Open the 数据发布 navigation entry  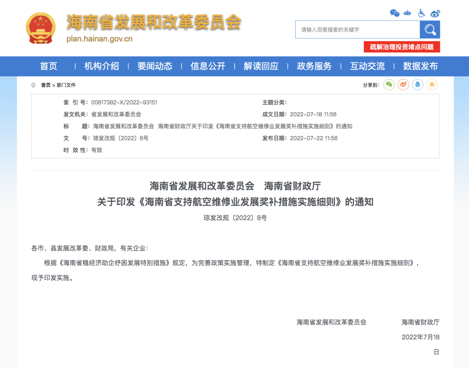pyautogui.click(x=421, y=66)
